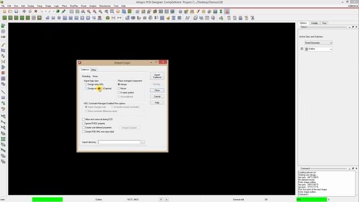The image size is (359, 202).
Task: Click the Cancel button in Import Logic
Action: 157,97
